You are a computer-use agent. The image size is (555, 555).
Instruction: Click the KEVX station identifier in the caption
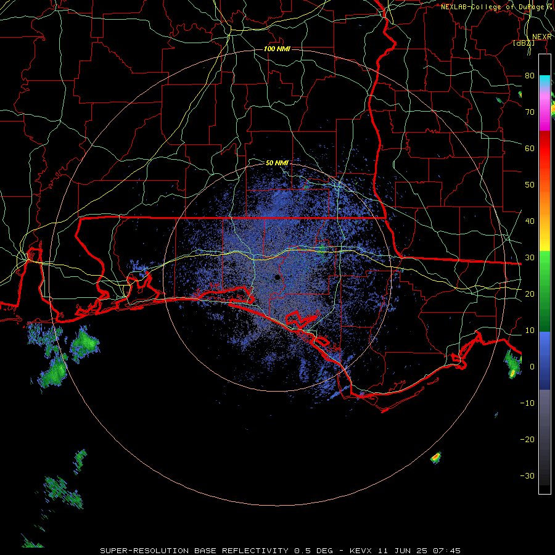click(x=361, y=551)
